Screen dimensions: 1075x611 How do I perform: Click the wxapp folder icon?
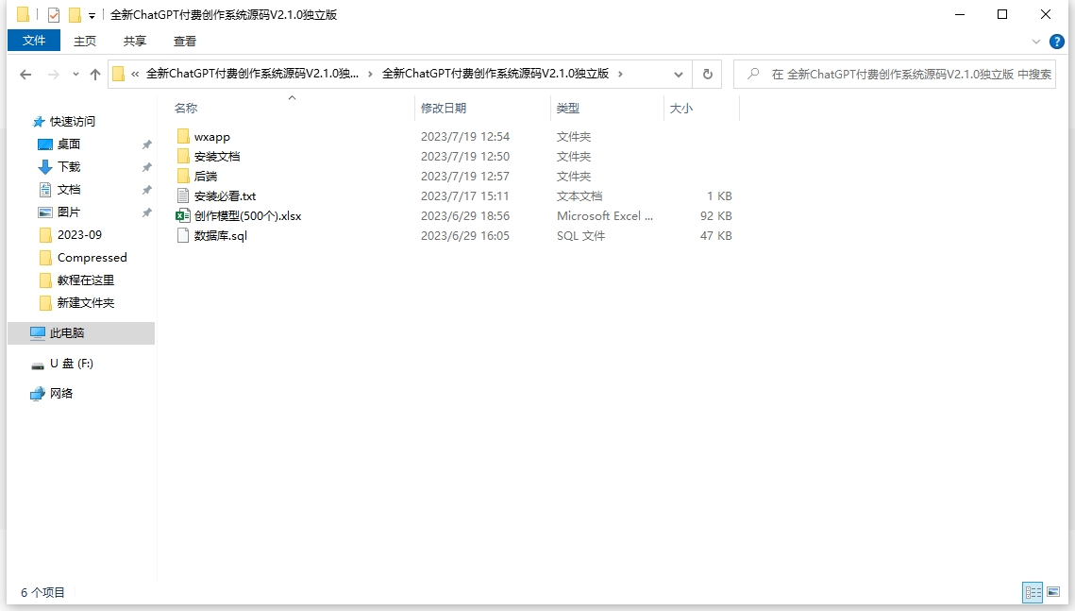coord(183,137)
